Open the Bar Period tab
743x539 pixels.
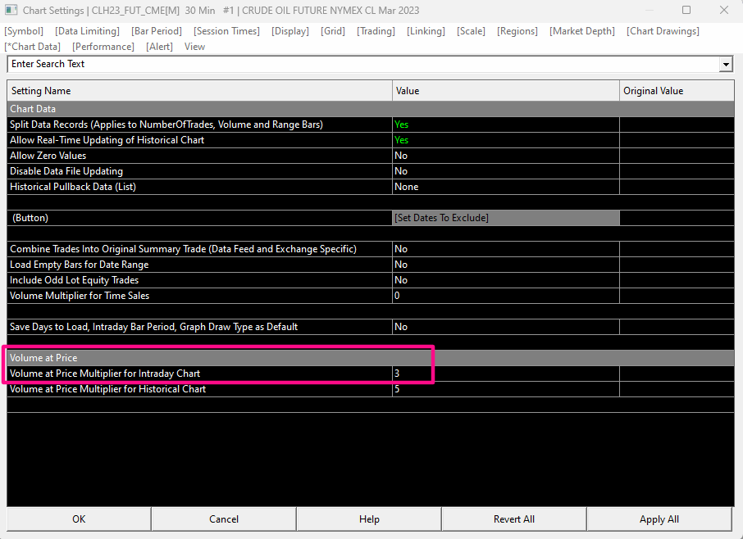tap(157, 31)
